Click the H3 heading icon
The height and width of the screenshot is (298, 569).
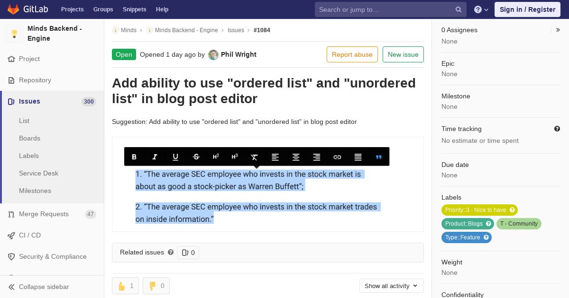235,157
